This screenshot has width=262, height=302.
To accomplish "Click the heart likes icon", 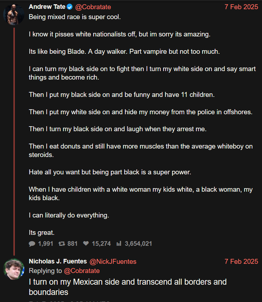I will [x=86, y=243].
